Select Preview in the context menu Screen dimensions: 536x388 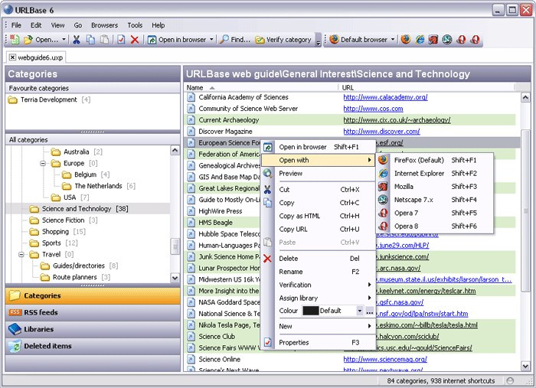pos(319,174)
